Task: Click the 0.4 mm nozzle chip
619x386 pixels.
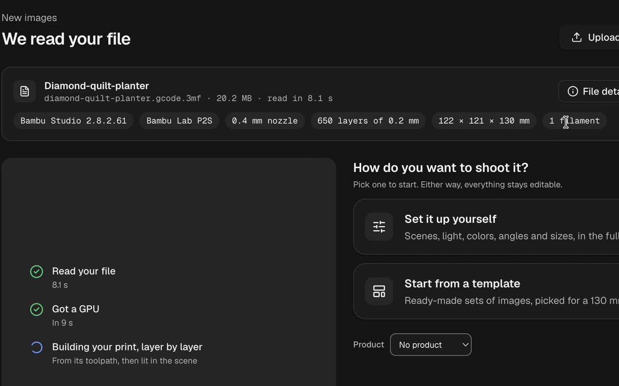Action: (x=265, y=121)
